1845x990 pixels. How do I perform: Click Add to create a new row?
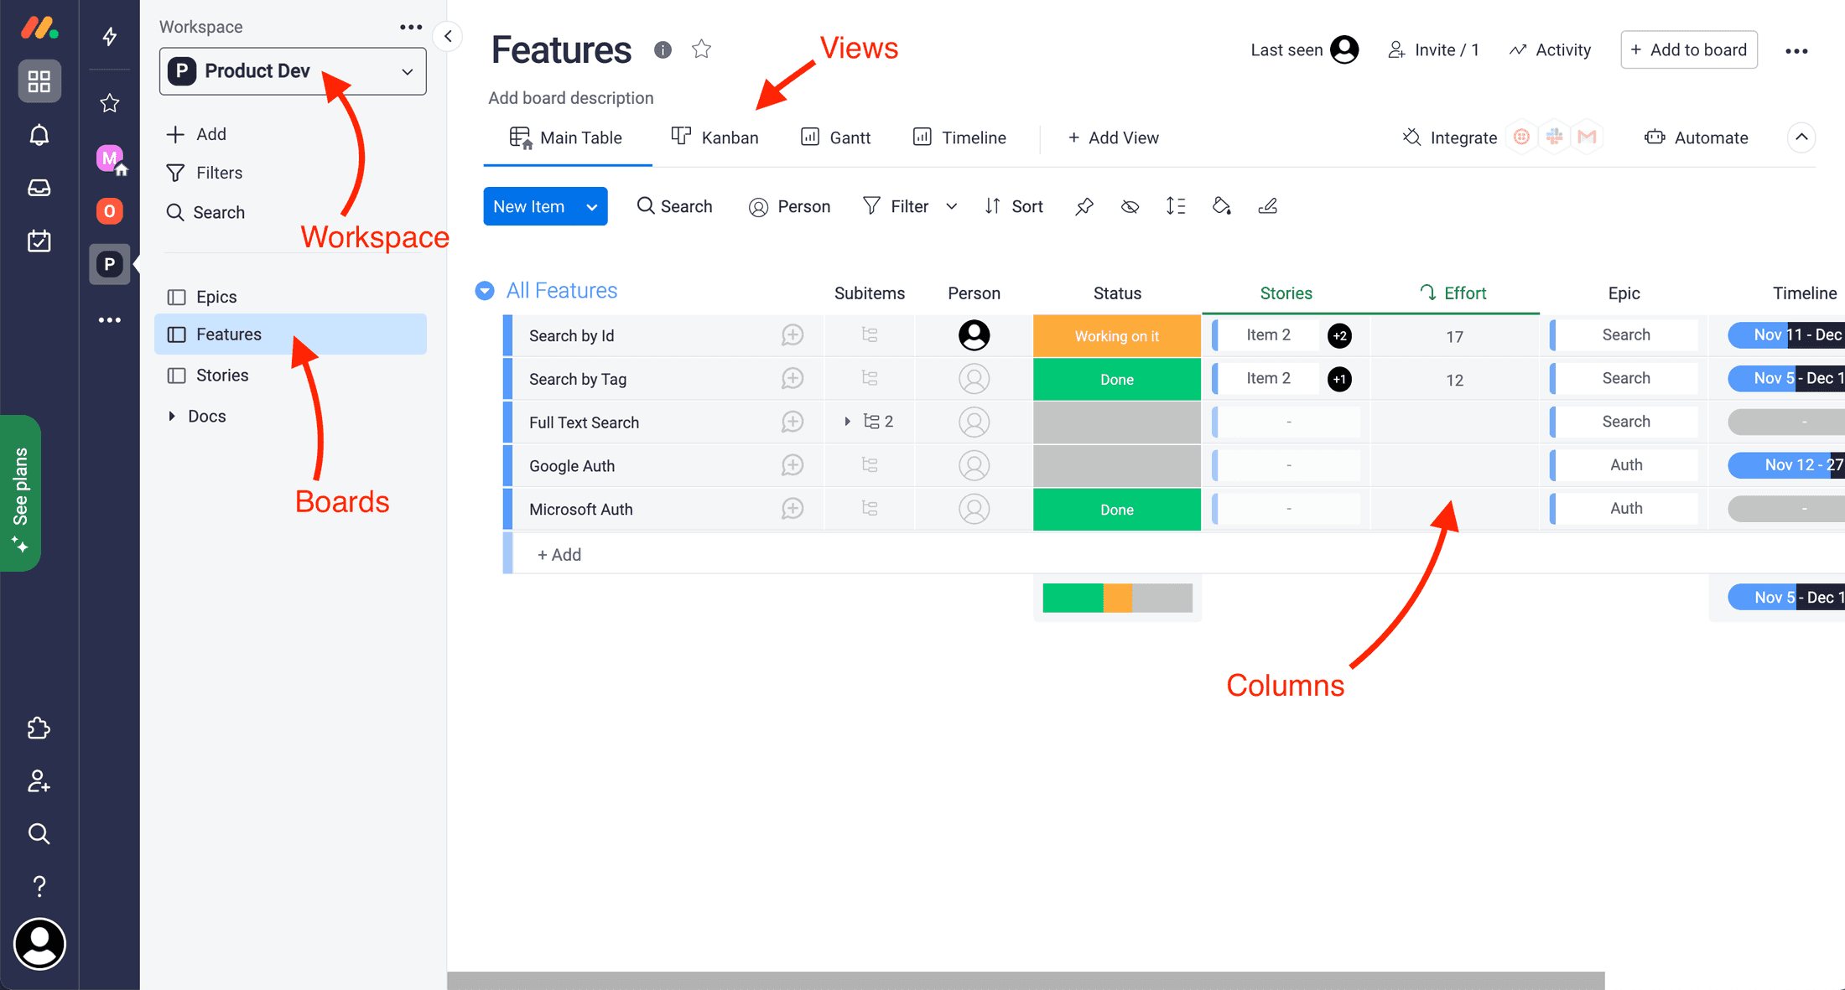point(559,553)
